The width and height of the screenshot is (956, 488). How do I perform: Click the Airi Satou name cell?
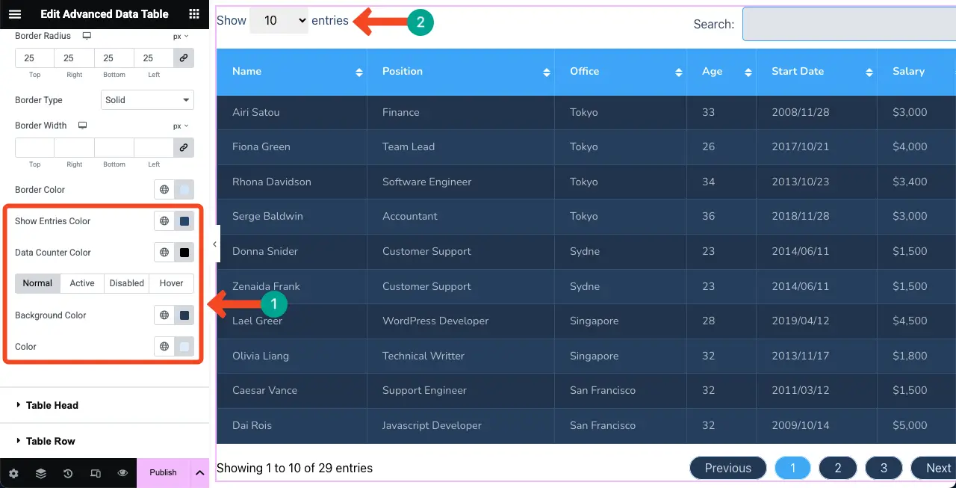(292, 112)
